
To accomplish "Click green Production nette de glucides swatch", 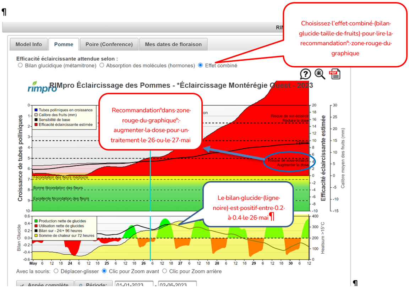I will (36, 221).
